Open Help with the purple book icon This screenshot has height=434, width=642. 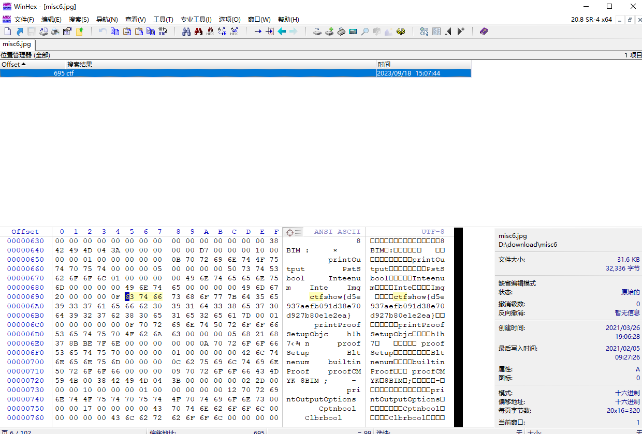(x=484, y=32)
